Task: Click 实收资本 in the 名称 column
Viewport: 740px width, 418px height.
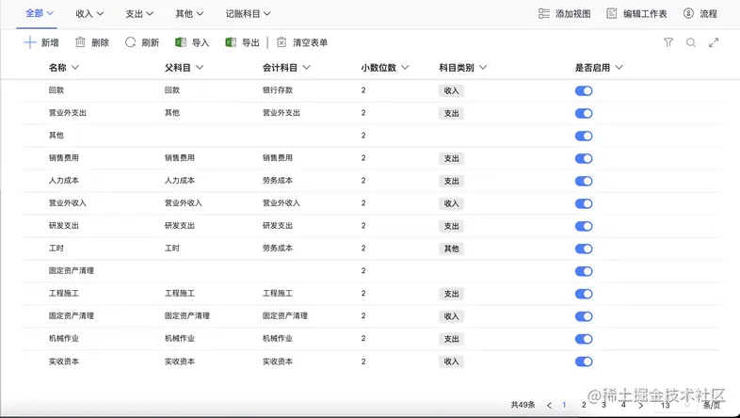Action: tap(64, 362)
